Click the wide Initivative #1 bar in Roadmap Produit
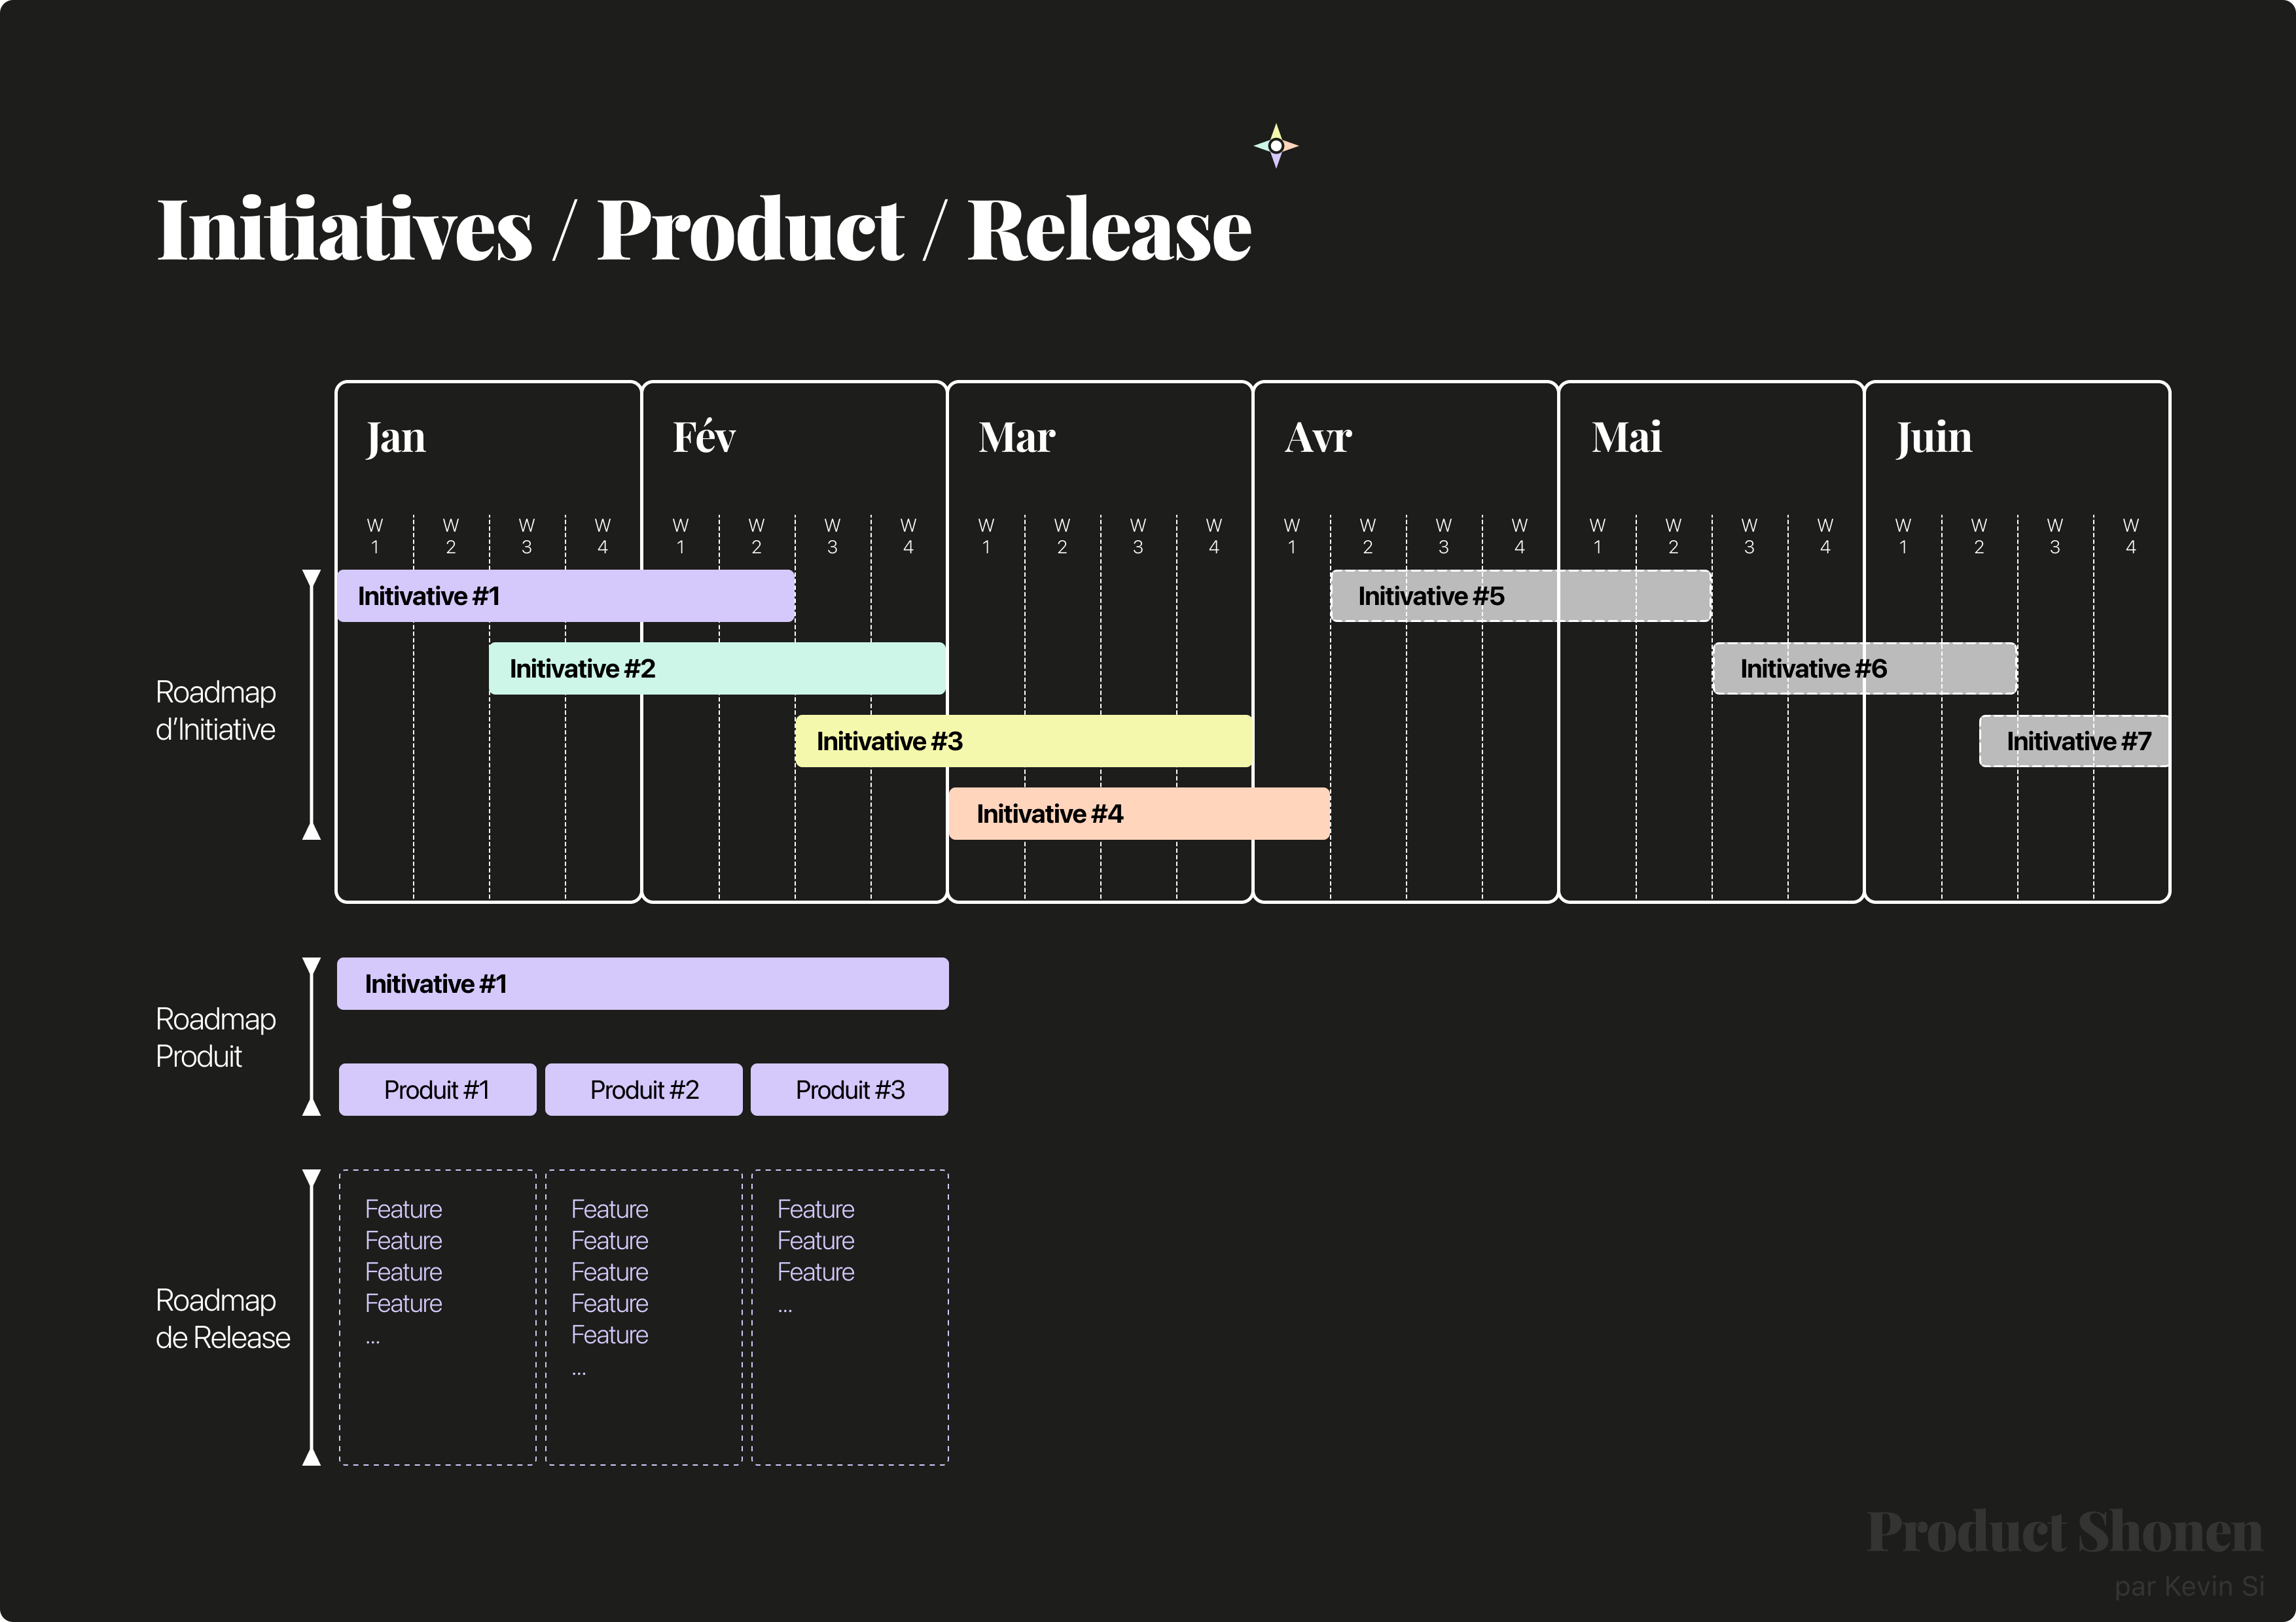Viewport: 2296px width, 1622px height. coord(642,984)
